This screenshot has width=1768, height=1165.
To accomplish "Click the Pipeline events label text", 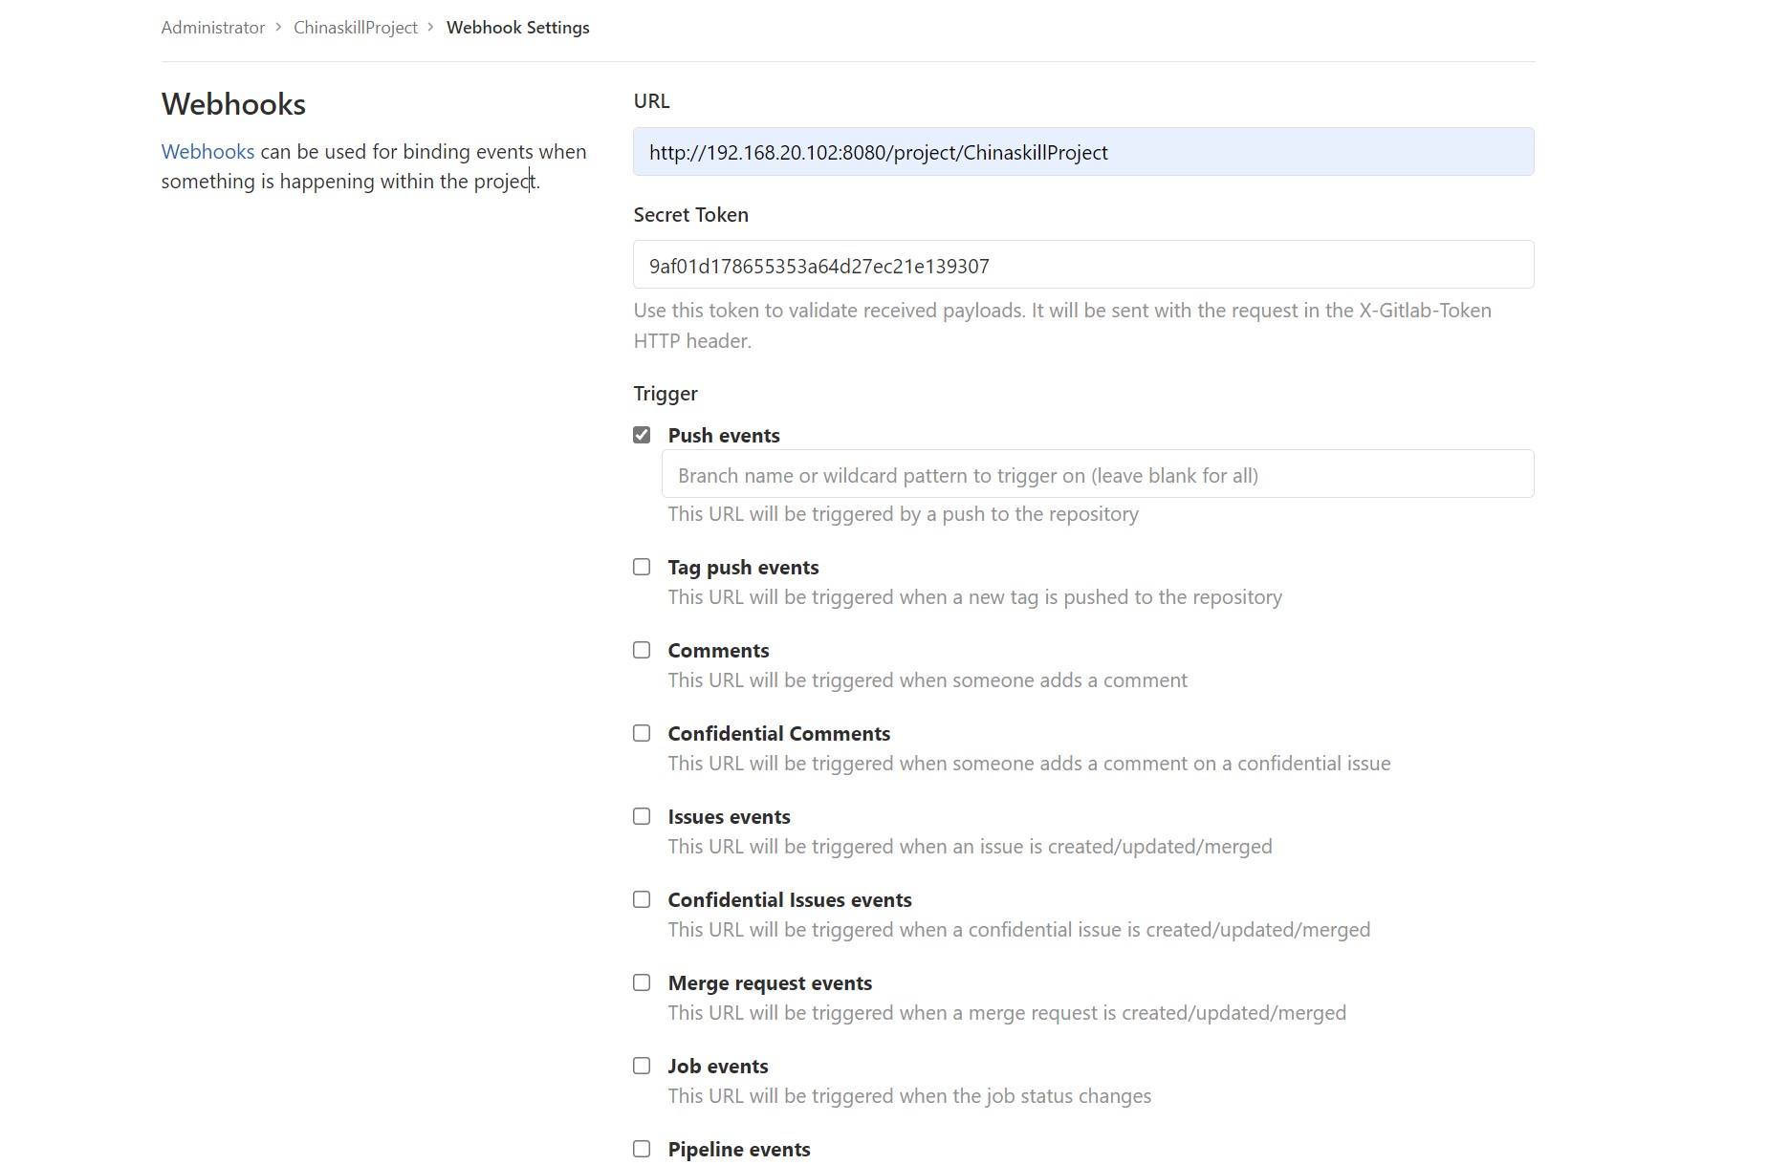I will 739,1150.
